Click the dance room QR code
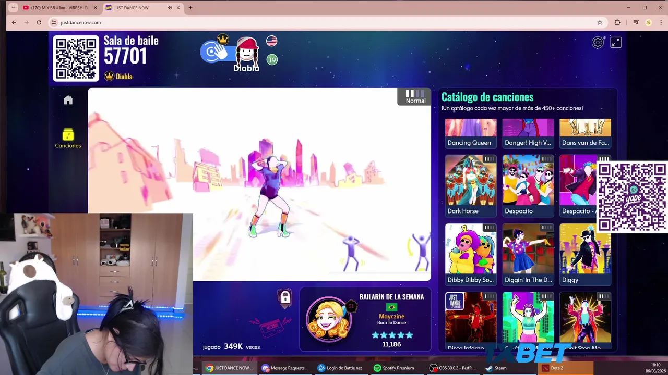 76,58
